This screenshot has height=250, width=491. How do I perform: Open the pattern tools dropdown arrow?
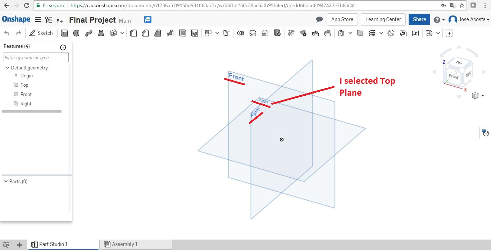(x=217, y=33)
